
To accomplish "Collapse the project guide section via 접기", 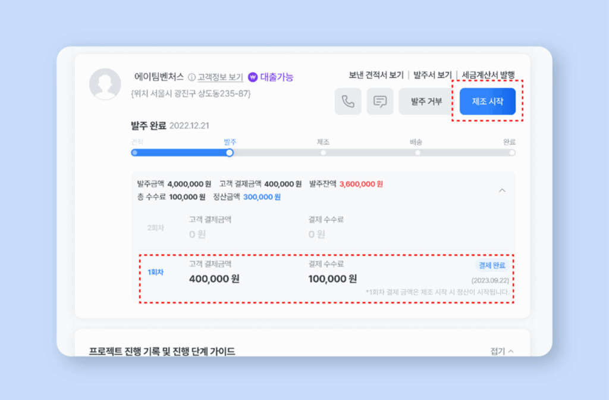I will pyautogui.click(x=502, y=351).
